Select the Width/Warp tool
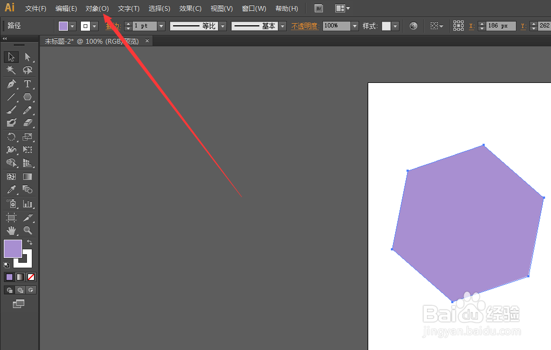The height and width of the screenshot is (350, 551). pyautogui.click(x=11, y=150)
